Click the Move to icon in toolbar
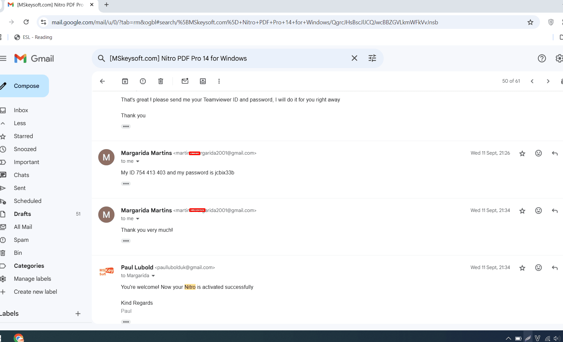This screenshot has width=563, height=342. pyautogui.click(x=203, y=81)
